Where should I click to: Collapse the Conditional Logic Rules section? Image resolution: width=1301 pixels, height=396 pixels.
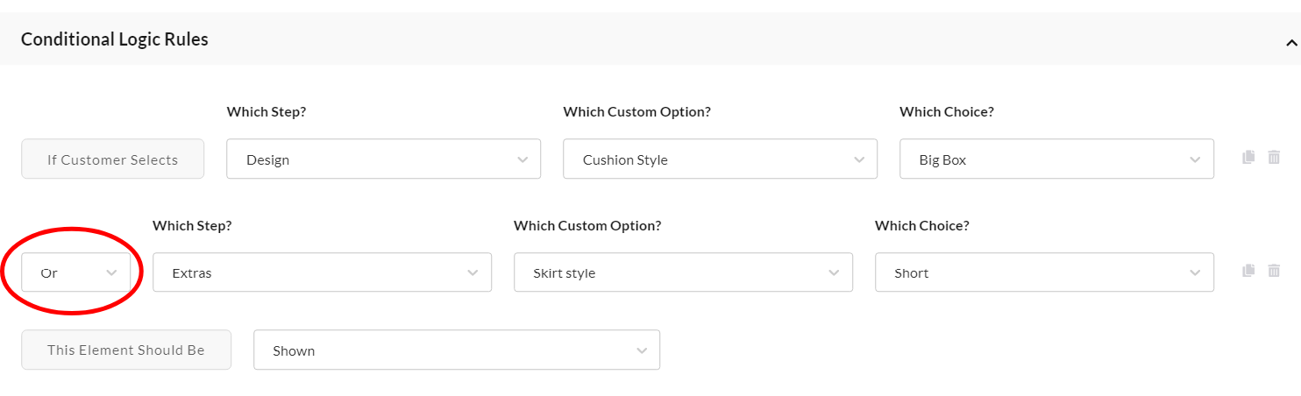1290,41
